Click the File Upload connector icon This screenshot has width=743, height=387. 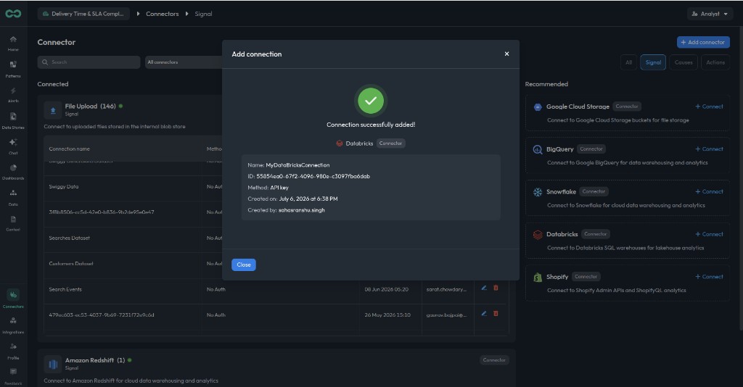pos(52,110)
